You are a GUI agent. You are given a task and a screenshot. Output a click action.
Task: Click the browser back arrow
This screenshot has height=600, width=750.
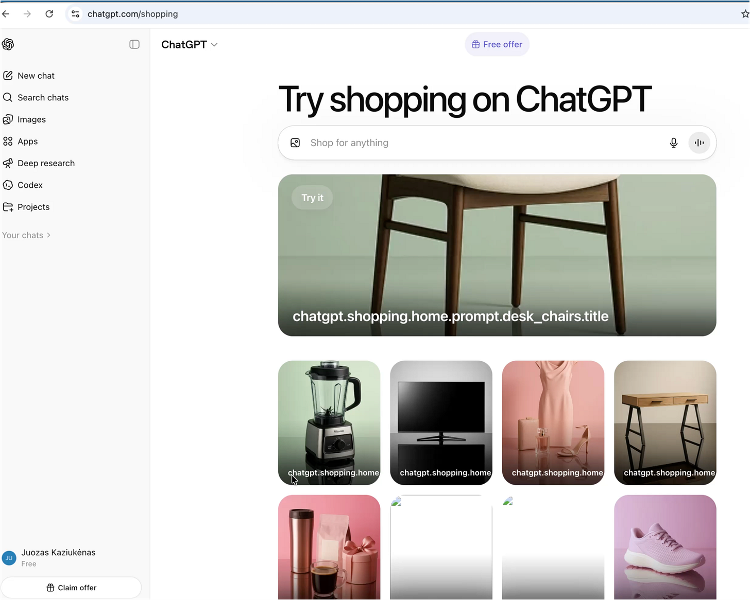coord(6,14)
